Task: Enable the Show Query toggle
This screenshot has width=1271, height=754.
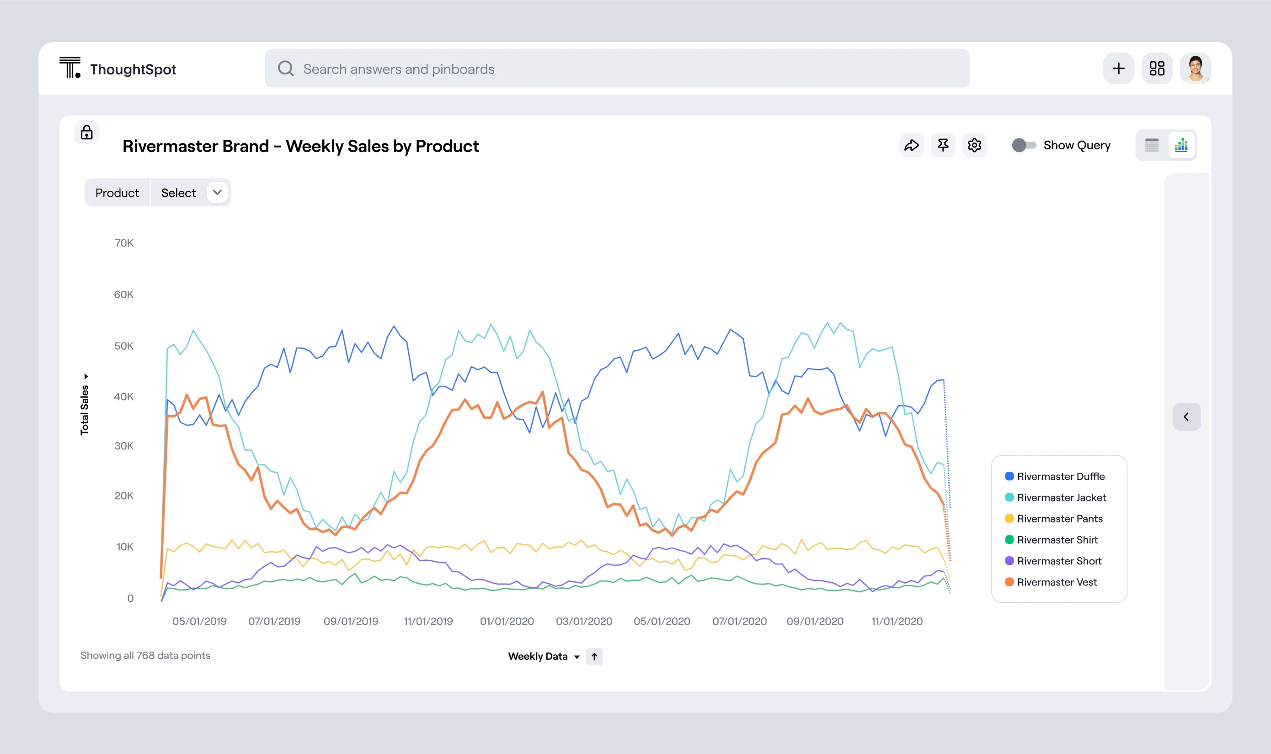Action: (x=1023, y=145)
